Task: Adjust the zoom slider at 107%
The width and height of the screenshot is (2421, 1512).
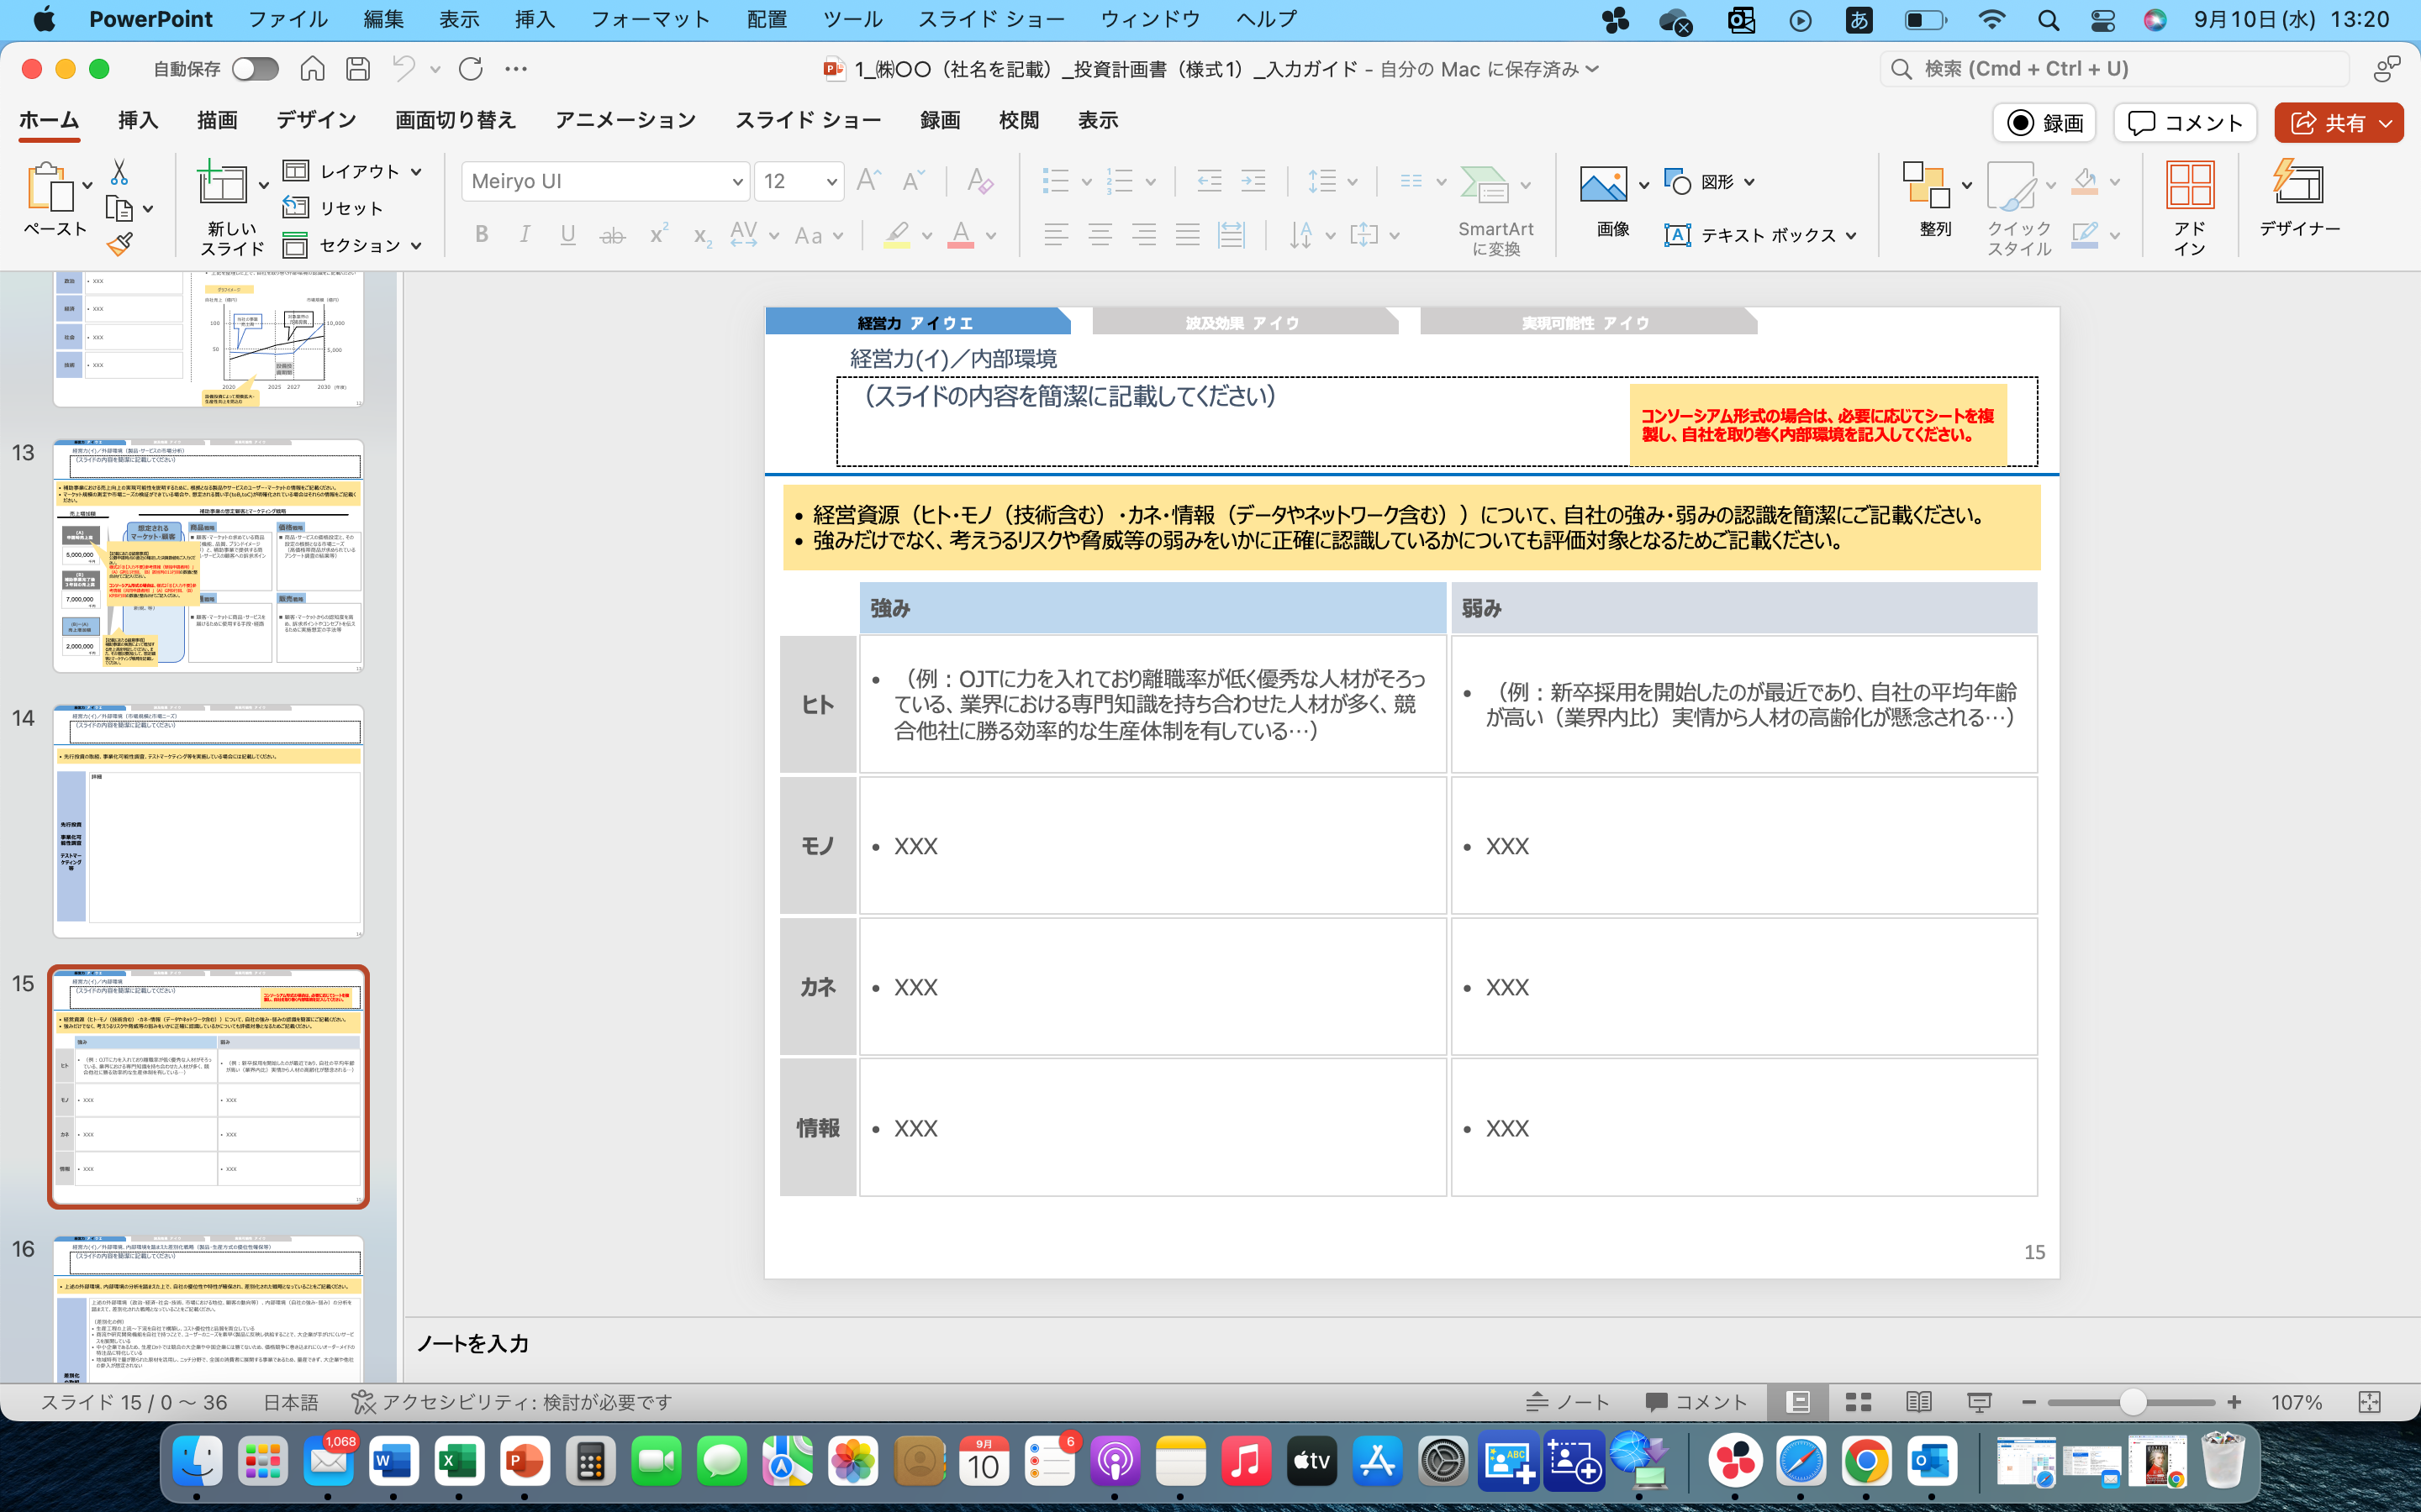Action: tap(2133, 1401)
